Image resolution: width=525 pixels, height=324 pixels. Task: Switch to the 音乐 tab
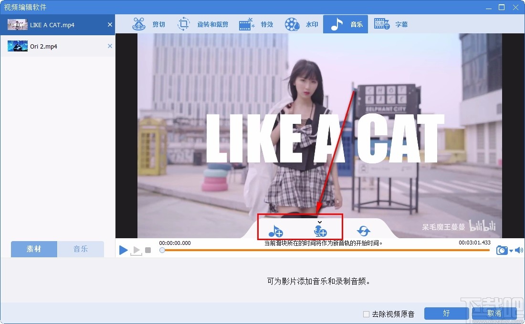point(81,249)
